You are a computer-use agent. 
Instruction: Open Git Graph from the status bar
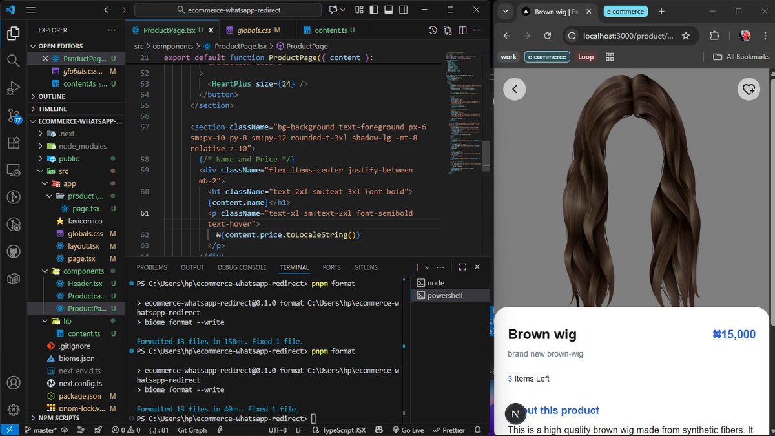[192, 429]
